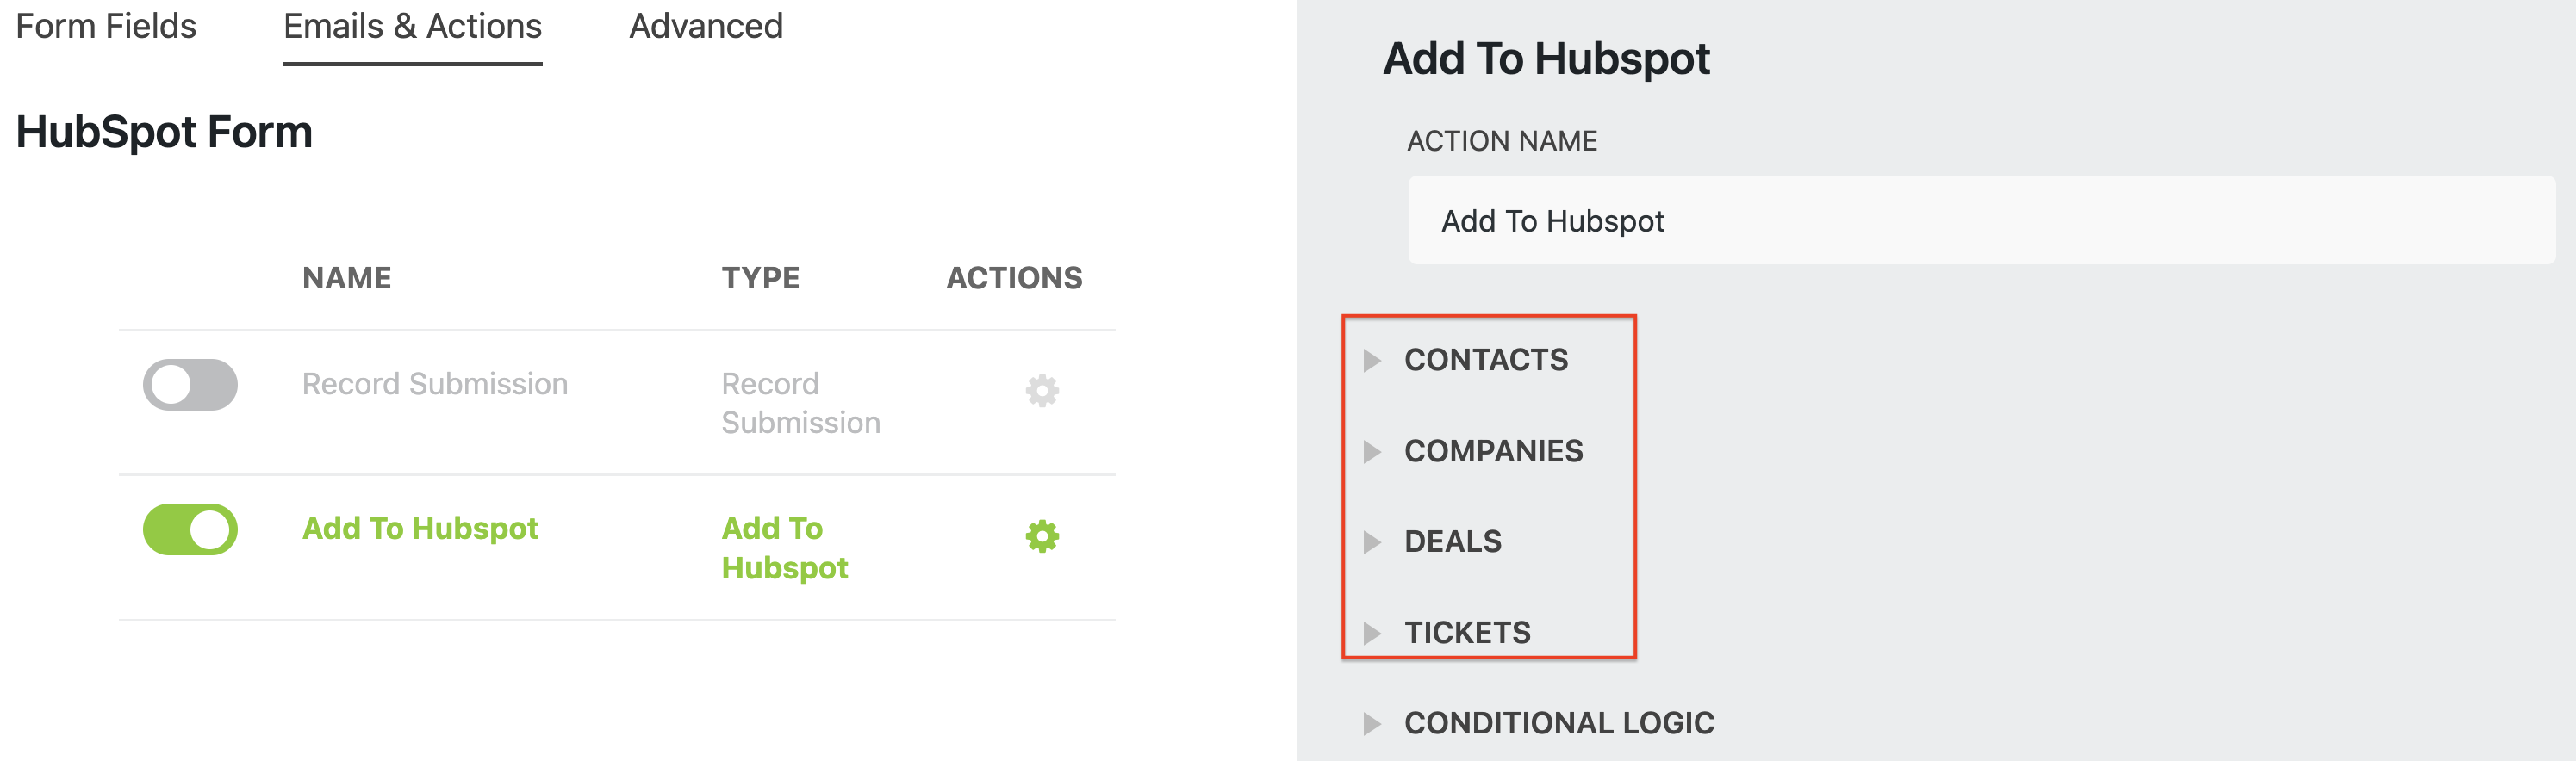This screenshot has height=761, width=2576.
Task: Expand the TICKETS section
Action: pyautogui.click(x=1467, y=632)
